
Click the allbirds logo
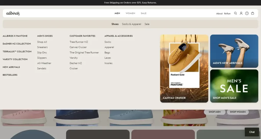point(13,13)
